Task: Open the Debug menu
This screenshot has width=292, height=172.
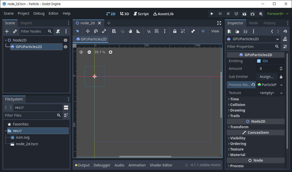Action: click(39, 13)
